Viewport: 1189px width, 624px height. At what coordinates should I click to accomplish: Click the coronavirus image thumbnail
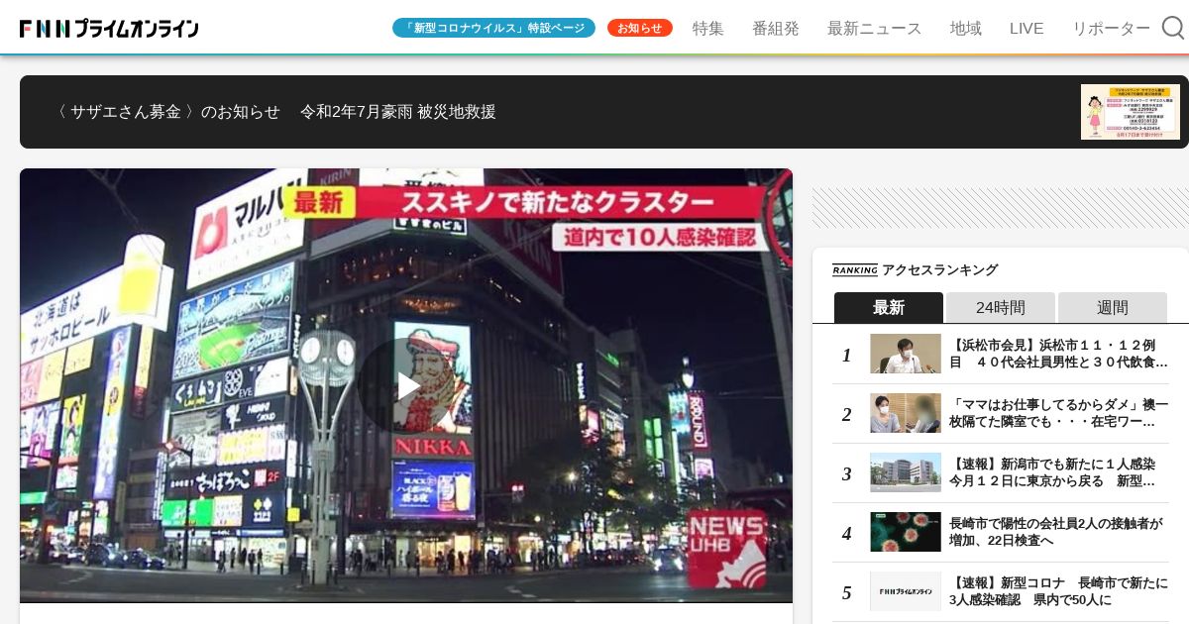[x=906, y=532]
